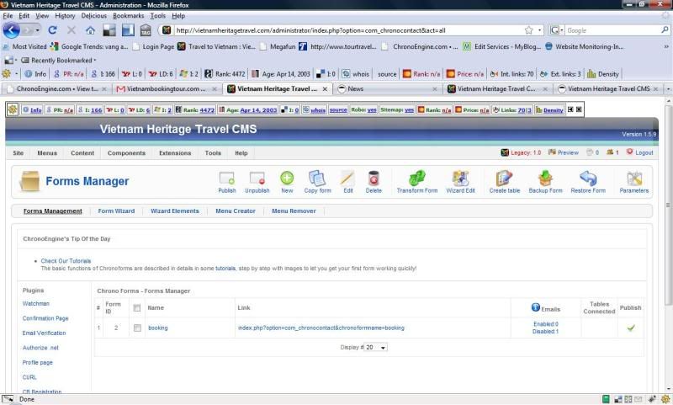Open the booking form index.php link
The height and width of the screenshot is (405, 673).
[x=321, y=328]
